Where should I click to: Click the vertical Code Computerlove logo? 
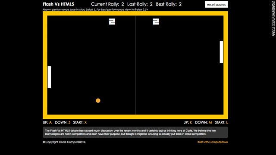click(273, 19)
